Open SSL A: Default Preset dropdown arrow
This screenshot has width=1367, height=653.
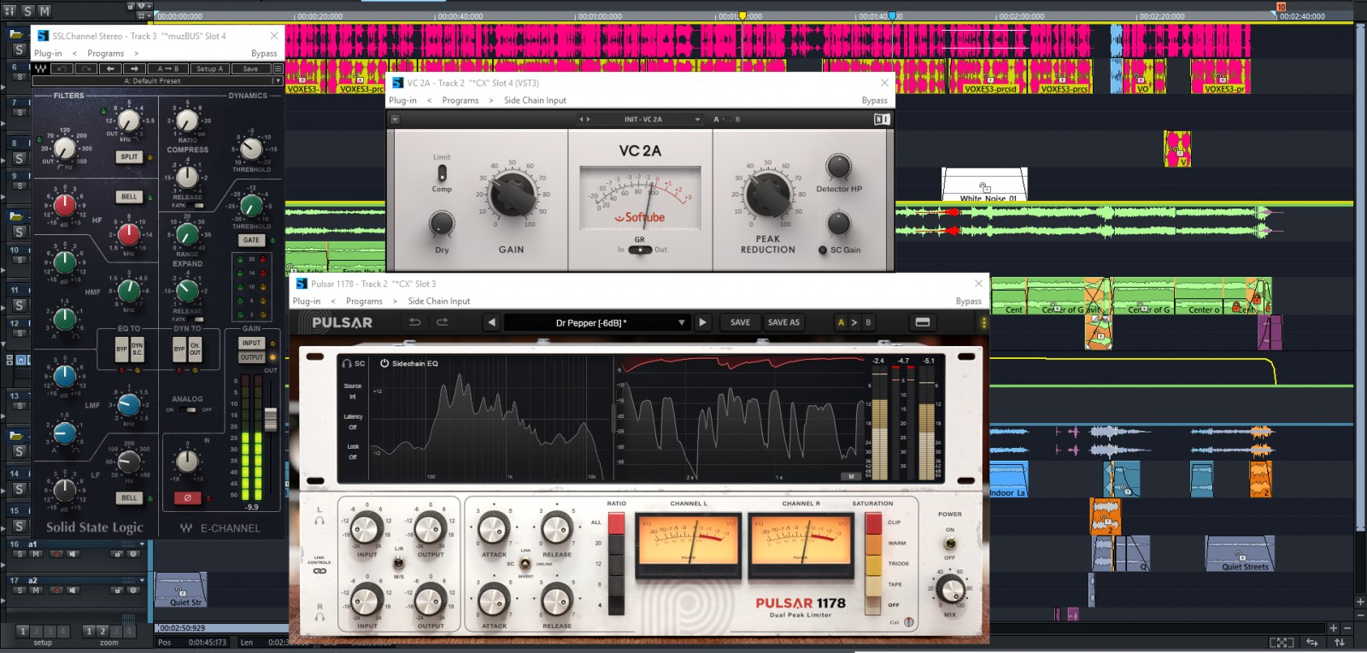[x=277, y=81]
